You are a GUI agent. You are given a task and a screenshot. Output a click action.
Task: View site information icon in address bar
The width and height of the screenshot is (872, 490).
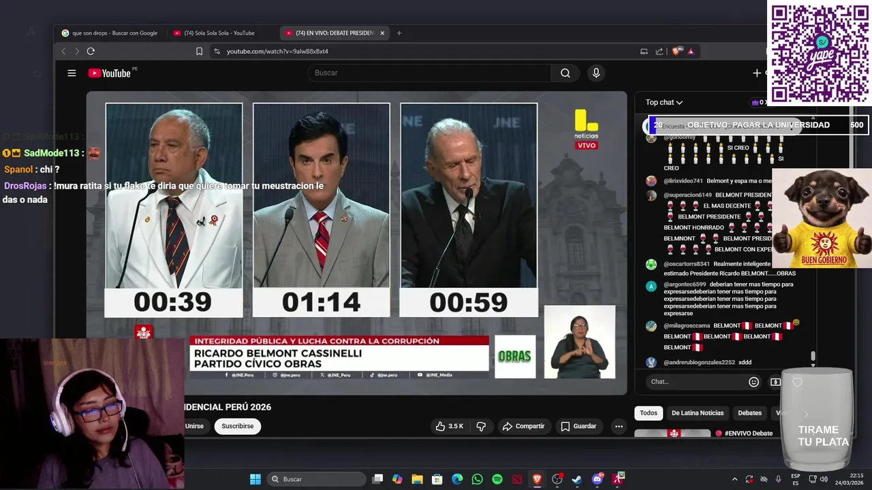[x=217, y=51]
